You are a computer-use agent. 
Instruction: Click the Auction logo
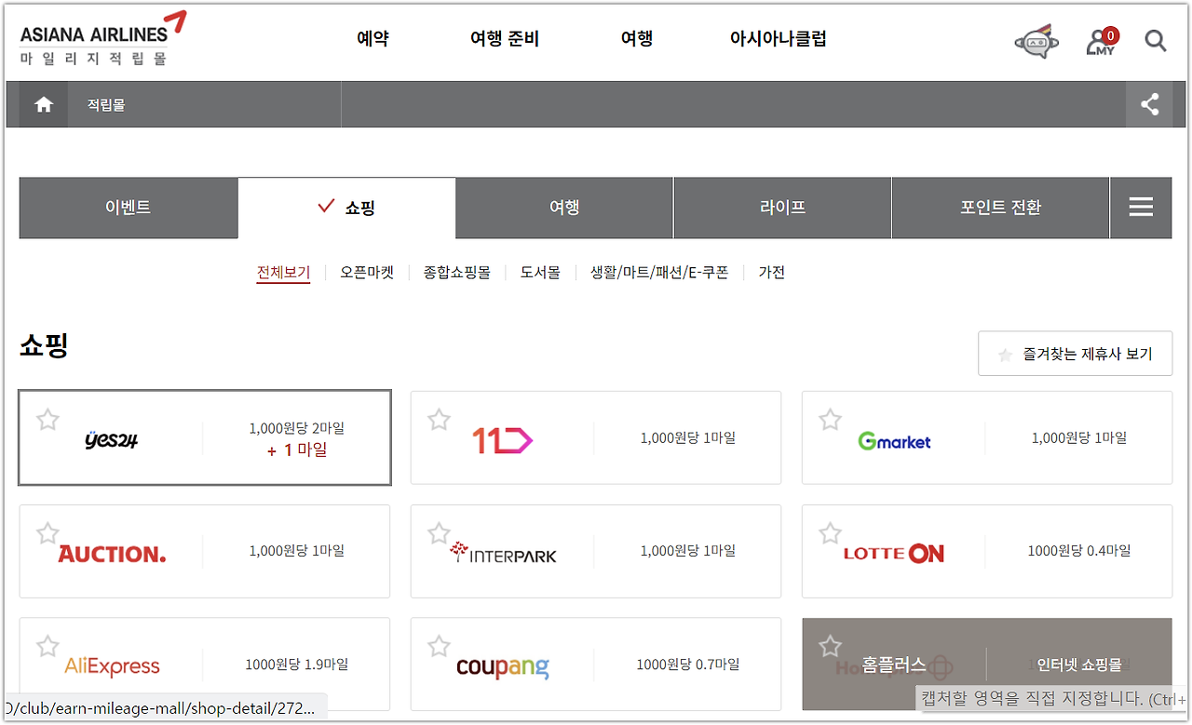point(112,554)
